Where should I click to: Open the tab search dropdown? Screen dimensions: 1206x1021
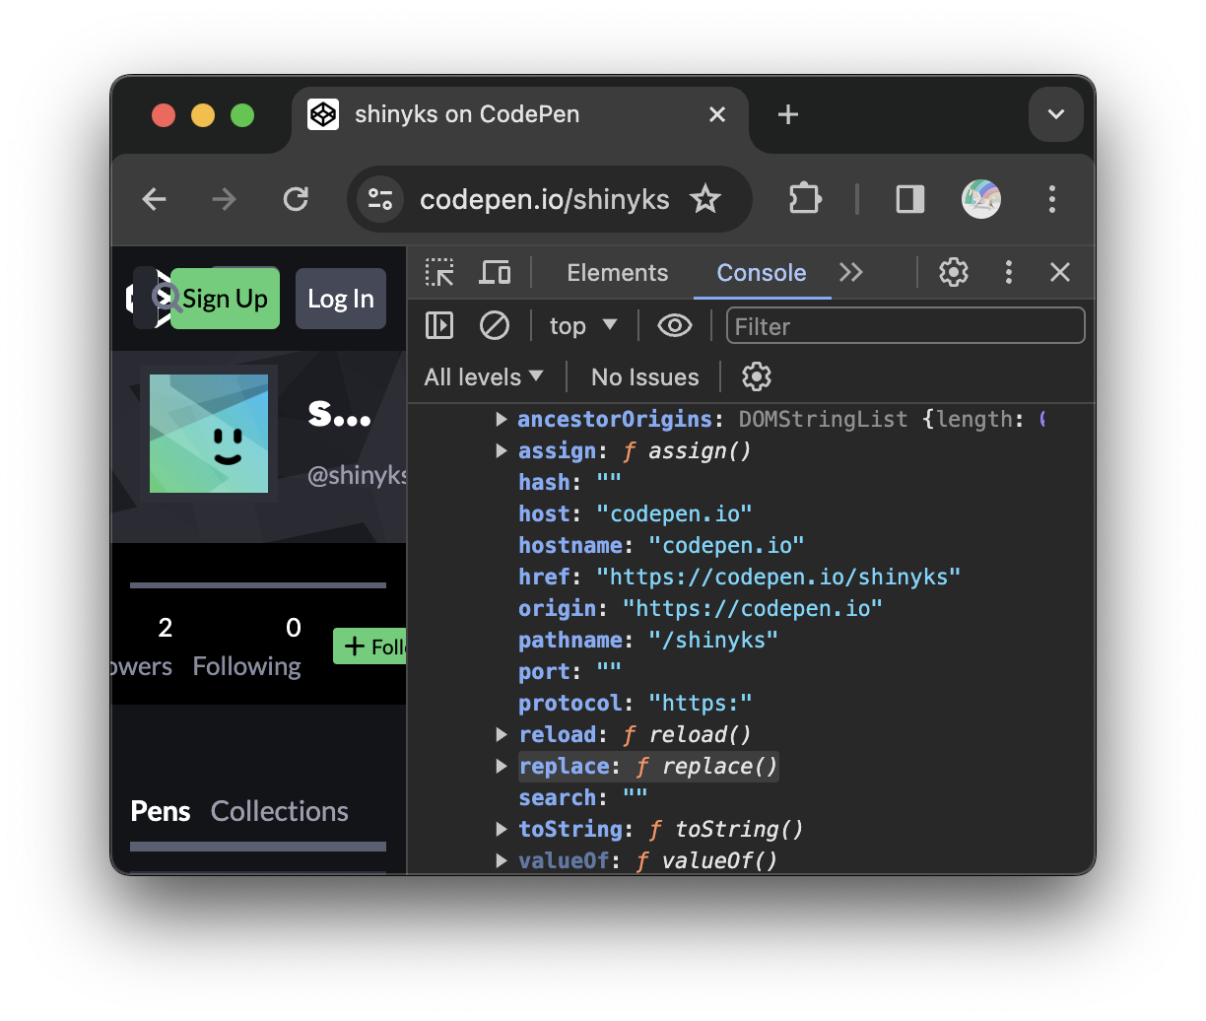point(1056,114)
